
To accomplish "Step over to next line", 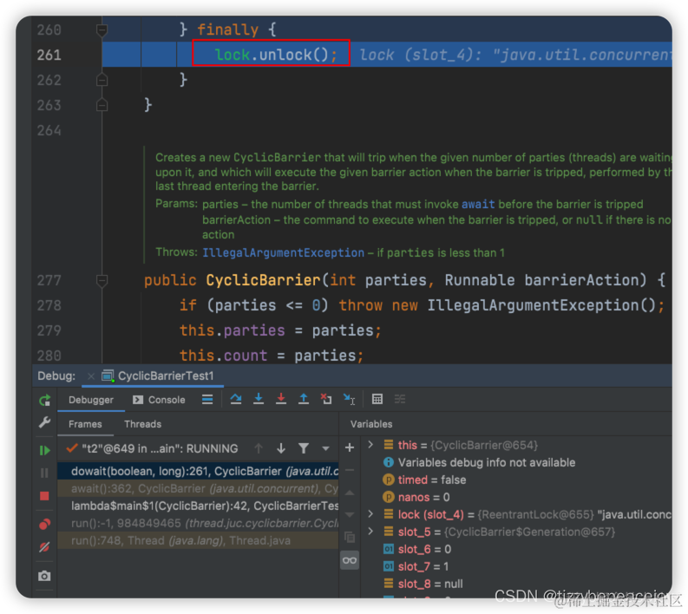I will pyautogui.click(x=236, y=399).
